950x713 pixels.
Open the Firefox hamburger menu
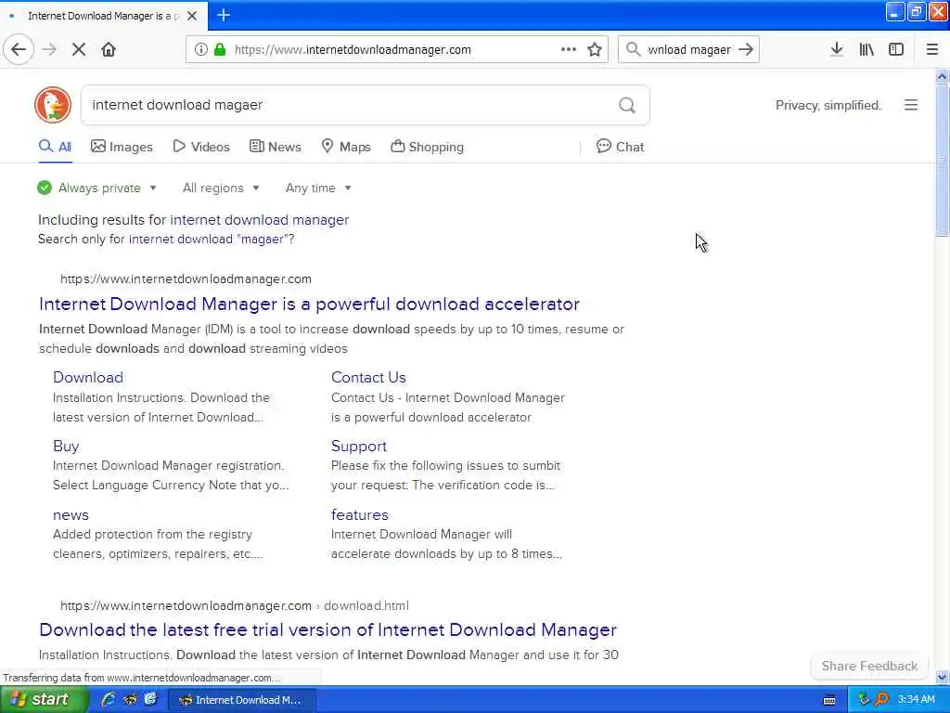coord(931,50)
